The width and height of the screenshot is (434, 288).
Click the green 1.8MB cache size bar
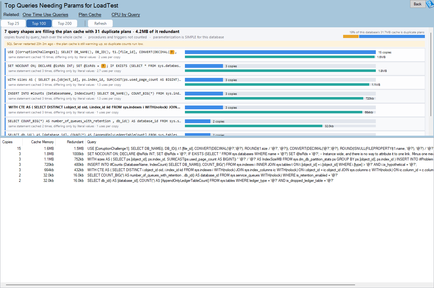pyautogui.click(x=280, y=71)
